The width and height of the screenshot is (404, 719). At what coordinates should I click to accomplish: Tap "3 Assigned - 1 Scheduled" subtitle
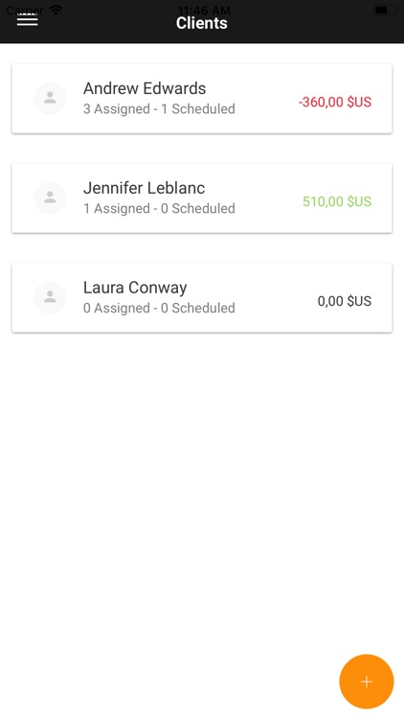click(159, 108)
